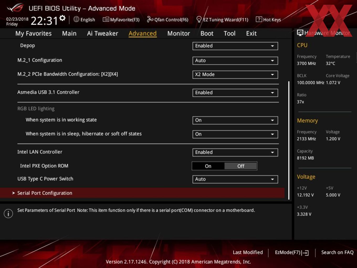Switch to the Exit tab

click(251, 33)
